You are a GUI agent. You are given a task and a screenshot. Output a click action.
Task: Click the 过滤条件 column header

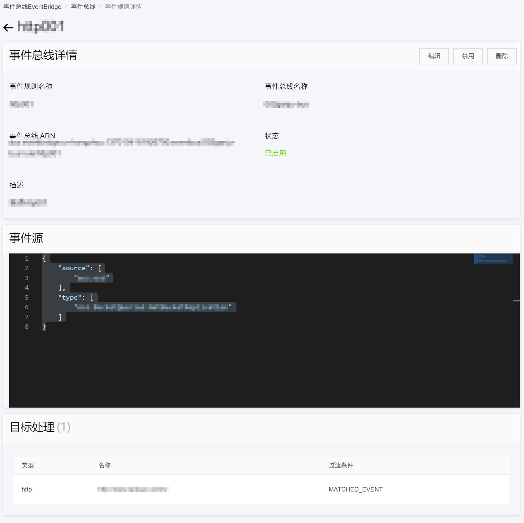point(341,465)
